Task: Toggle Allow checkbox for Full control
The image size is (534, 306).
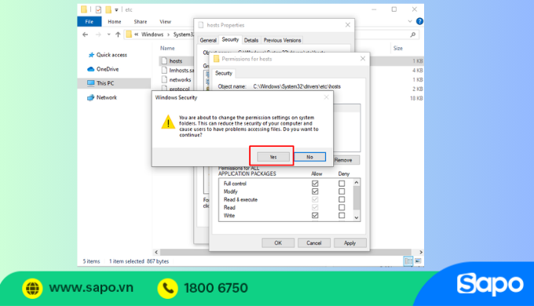Action: (x=315, y=184)
